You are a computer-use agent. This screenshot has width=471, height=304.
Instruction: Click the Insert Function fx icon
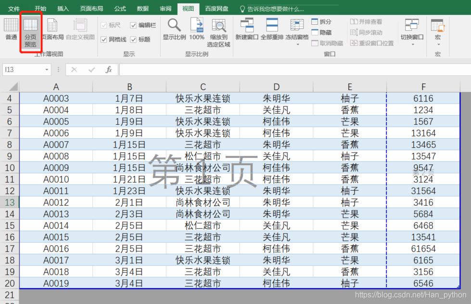[x=109, y=70]
